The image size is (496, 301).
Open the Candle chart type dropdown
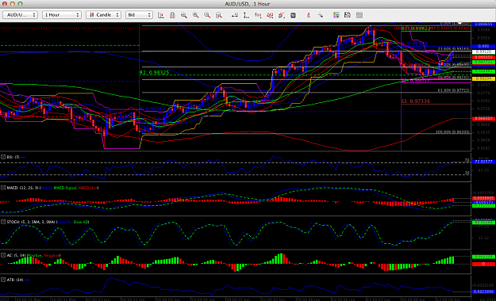(x=103, y=15)
